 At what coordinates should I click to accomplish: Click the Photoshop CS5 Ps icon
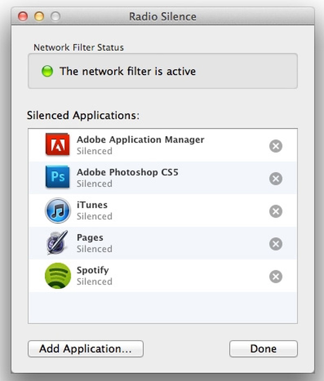57,177
